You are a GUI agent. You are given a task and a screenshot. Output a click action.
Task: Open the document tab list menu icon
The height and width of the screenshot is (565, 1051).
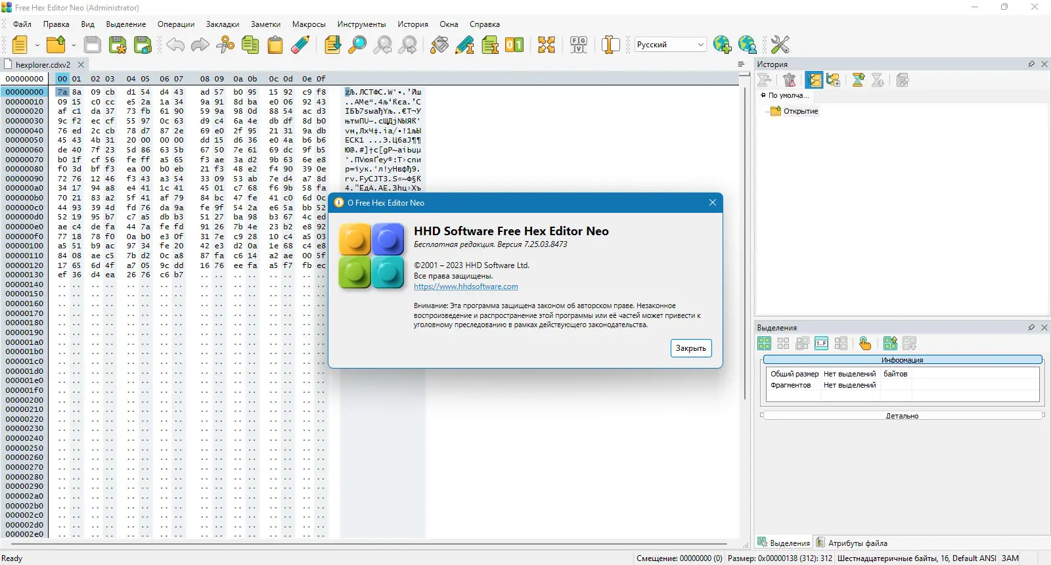click(741, 64)
